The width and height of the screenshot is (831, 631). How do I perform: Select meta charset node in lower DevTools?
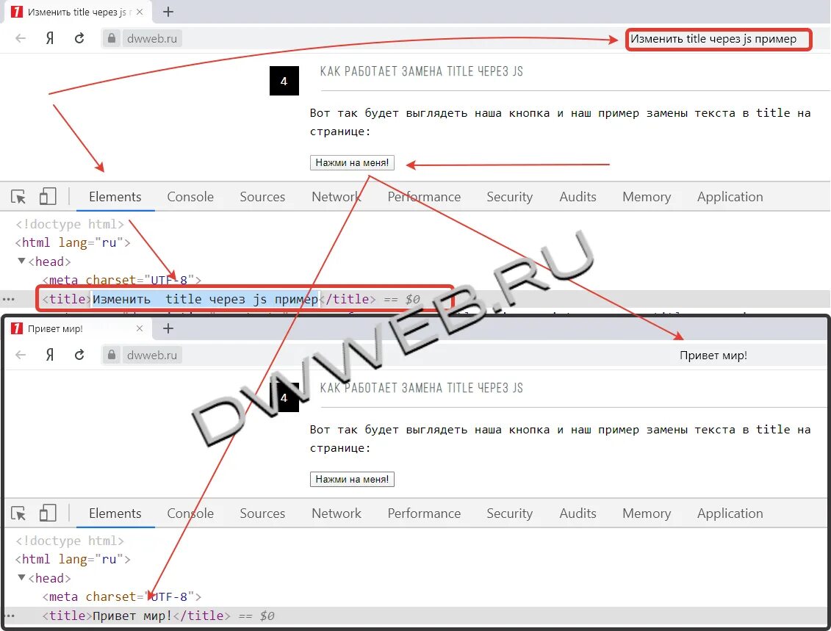122,596
